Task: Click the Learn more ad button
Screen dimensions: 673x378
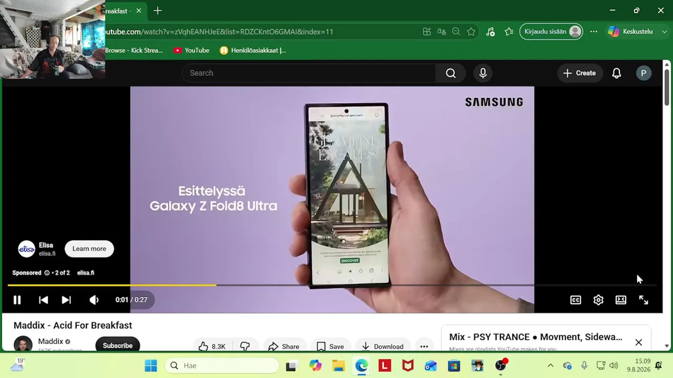Action: tap(89, 249)
